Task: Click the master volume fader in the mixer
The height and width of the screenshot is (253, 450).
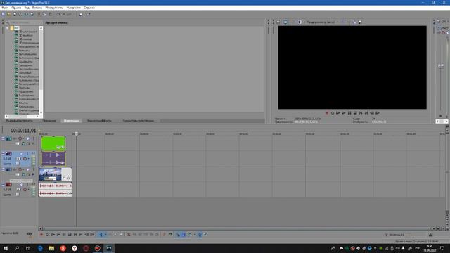Action: click(x=441, y=66)
